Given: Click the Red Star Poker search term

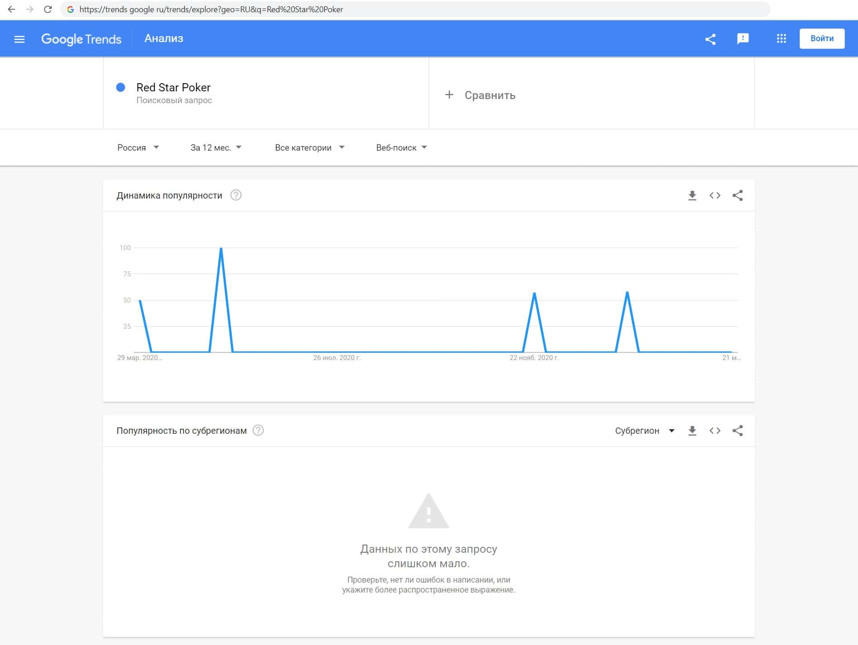Looking at the screenshot, I should tap(173, 87).
